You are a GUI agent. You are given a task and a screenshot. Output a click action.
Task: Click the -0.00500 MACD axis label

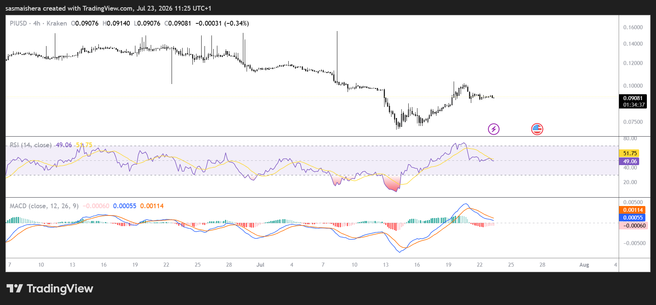coord(634,243)
